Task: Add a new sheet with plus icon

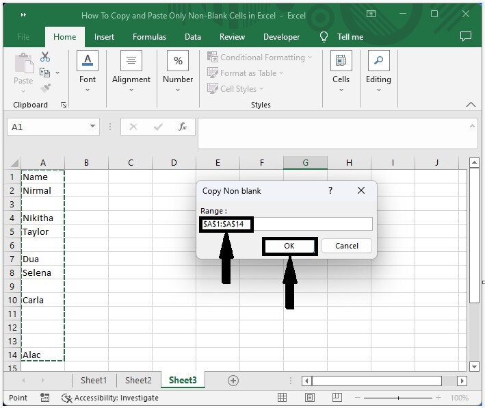Action: click(x=233, y=381)
